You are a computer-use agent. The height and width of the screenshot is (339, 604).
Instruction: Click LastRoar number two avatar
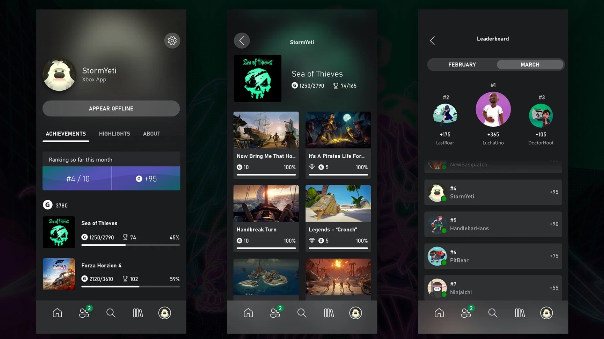click(x=445, y=116)
